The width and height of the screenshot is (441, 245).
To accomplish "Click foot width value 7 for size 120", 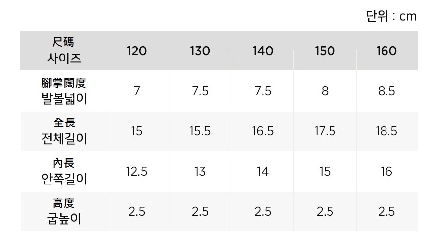I will [x=137, y=92].
